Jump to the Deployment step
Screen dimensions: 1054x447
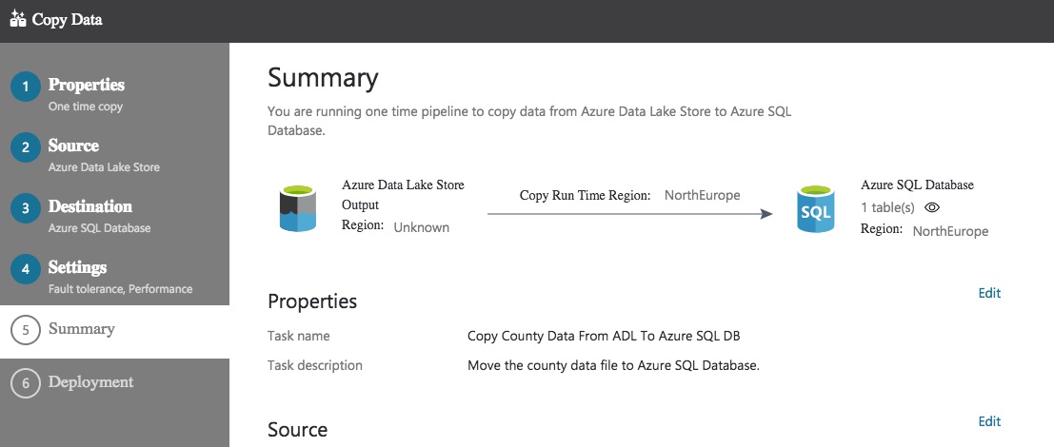[x=91, y=382]
